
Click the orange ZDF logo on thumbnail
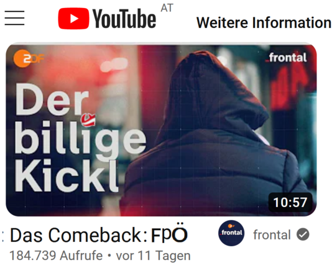pos(29,58)
